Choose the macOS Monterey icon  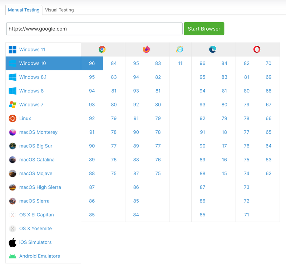(13, 132)
